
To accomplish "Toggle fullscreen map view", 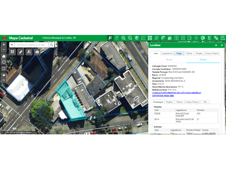I will (x=4, y=68).
